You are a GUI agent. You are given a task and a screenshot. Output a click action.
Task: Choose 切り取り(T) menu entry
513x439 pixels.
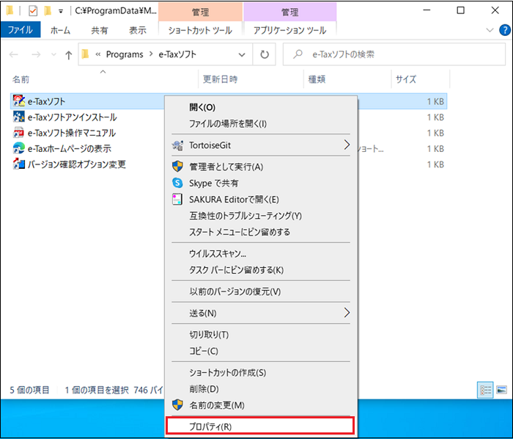[261, 335]
